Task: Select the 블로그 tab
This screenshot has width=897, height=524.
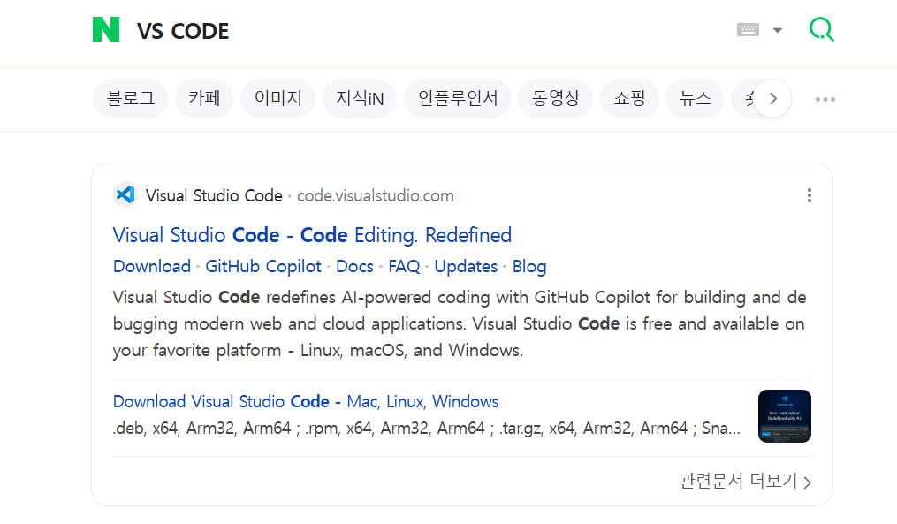Action: click(131, 98)
